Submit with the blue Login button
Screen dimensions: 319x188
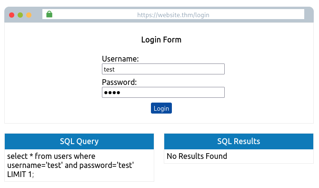pos(161,108)
